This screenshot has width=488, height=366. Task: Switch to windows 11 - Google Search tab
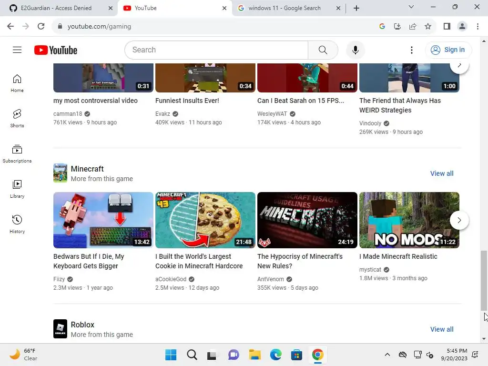coord(285,8)
